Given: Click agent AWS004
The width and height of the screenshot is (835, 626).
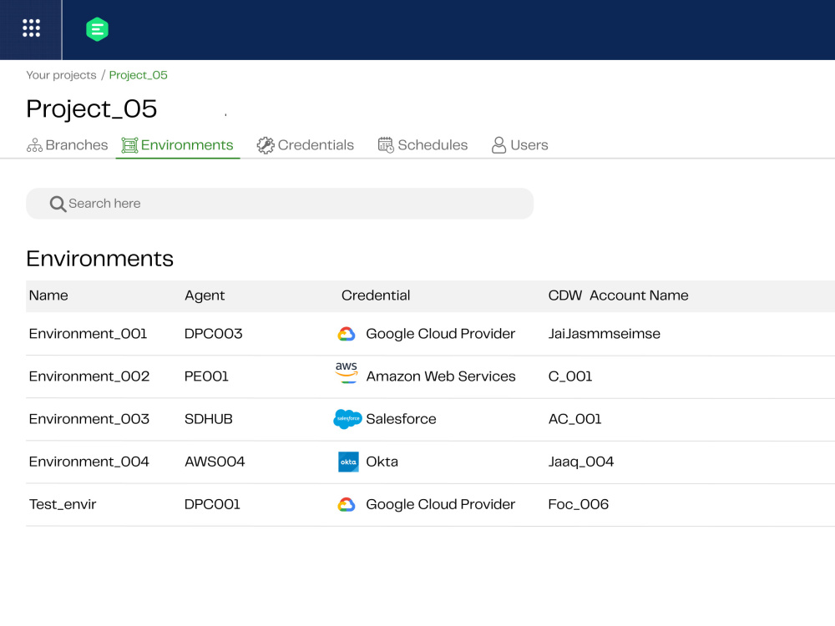Looking at the screenshot, I should point(215,462).
